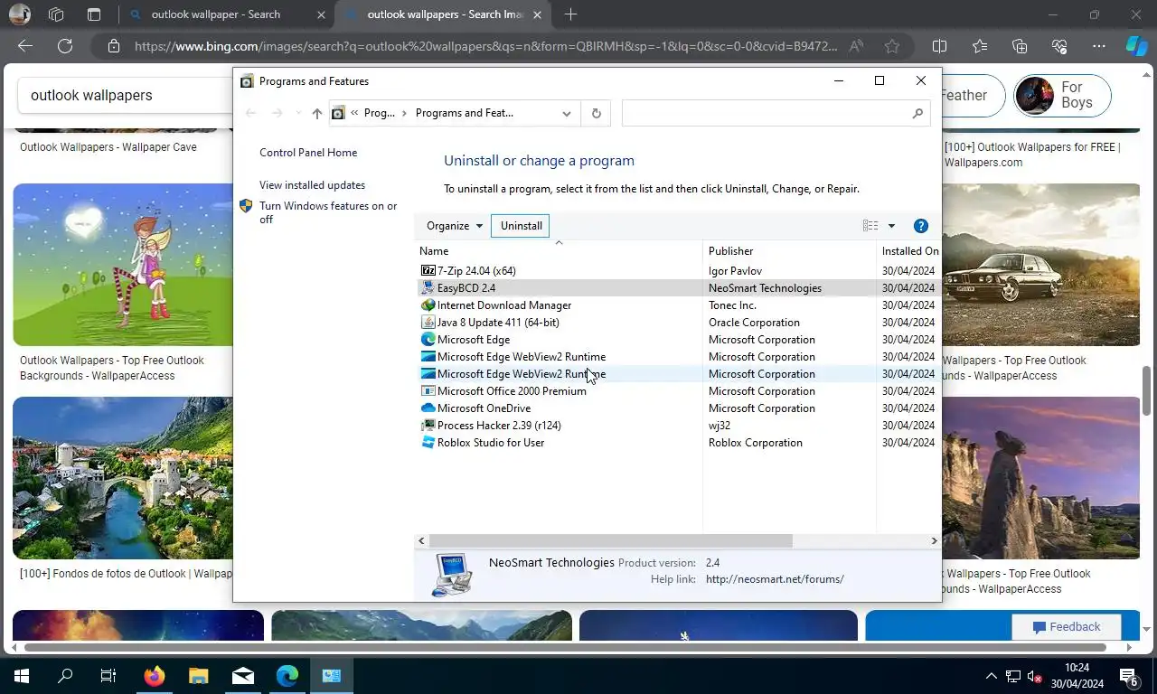Go back in the Edge browser
The image size is (1157, 694).
25,46
